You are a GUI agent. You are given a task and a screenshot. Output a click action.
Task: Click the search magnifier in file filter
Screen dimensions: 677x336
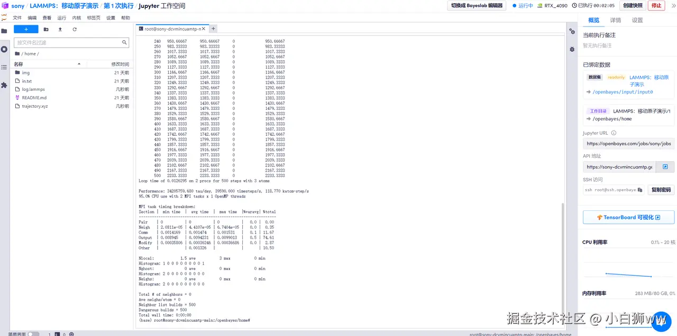[x=125, y=42]
